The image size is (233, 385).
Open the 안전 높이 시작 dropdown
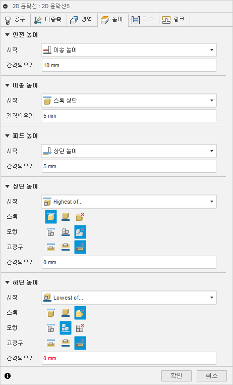click(x=129, y=50)
